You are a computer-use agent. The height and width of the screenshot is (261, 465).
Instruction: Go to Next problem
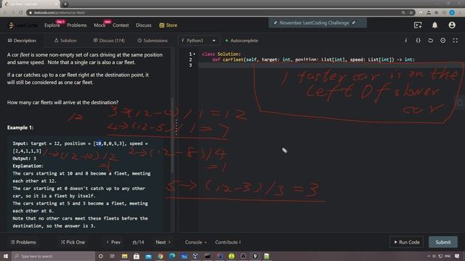[163, 242]
